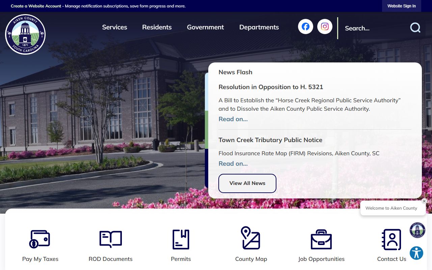Focus the Search input field
The image size is (432, 270).
375,28
